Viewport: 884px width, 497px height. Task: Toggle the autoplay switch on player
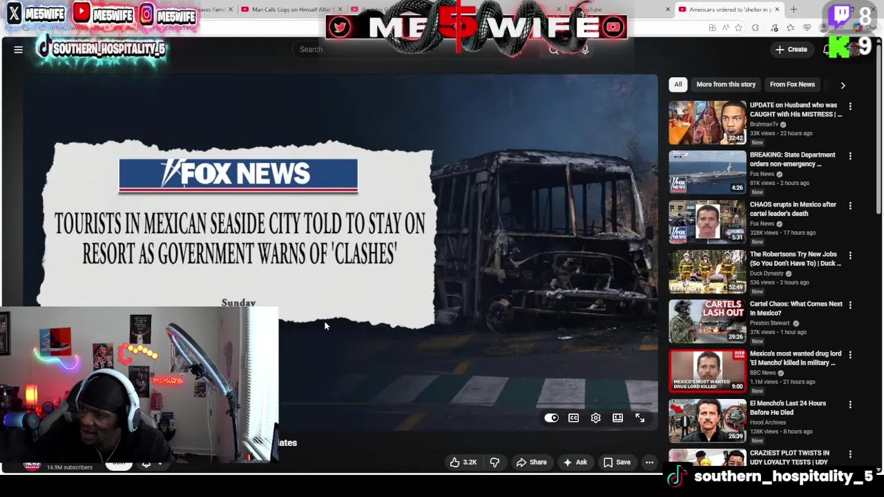(551, 418)
